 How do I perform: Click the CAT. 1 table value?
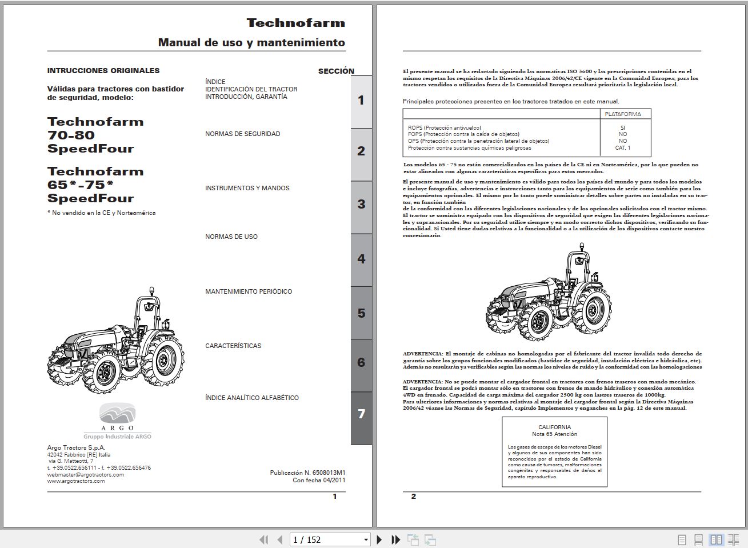(623, 147)
